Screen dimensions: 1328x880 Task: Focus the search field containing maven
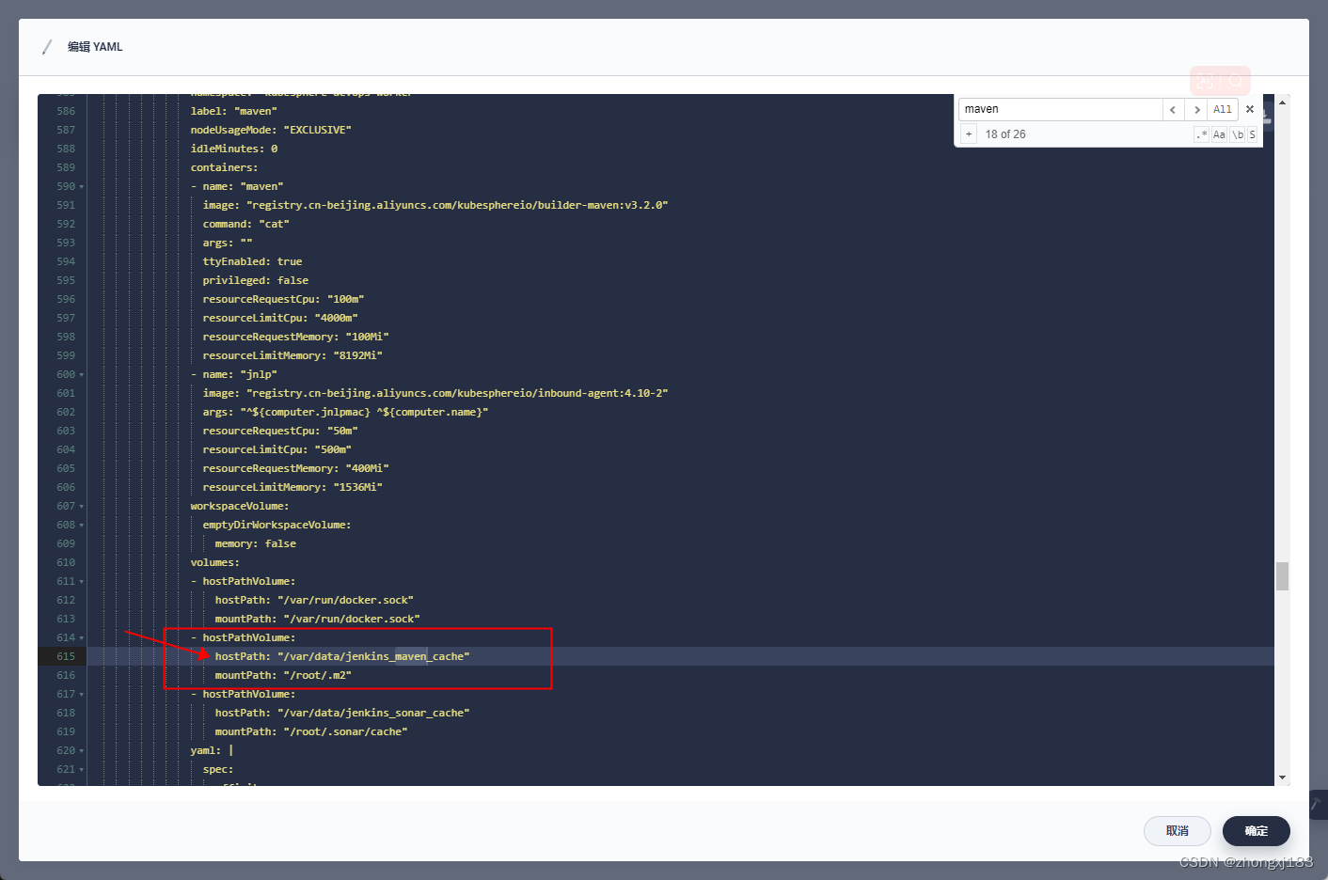(x=1061, y=109)
